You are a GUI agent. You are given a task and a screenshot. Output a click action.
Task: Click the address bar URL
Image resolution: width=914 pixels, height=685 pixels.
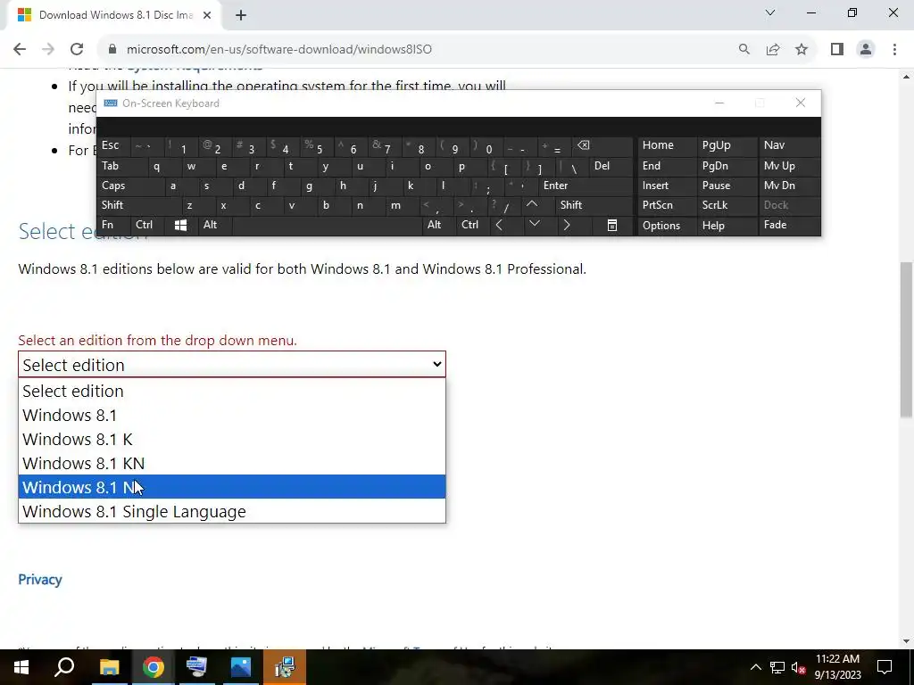pos(279,50)
